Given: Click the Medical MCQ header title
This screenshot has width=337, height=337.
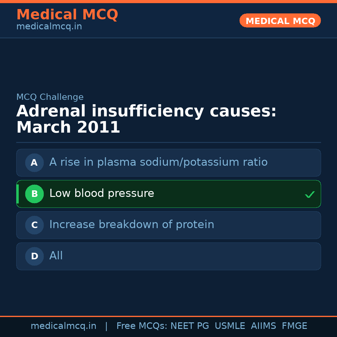Looking at the screenshot, I should 67,15.
